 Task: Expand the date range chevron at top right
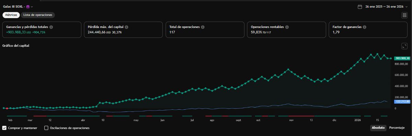pos(406,6)
